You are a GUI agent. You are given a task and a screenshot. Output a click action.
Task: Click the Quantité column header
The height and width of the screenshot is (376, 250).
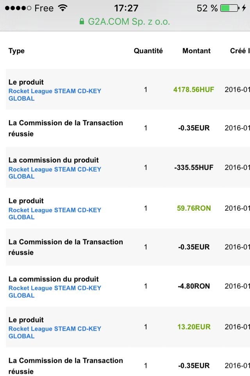(x=148, y=51)
